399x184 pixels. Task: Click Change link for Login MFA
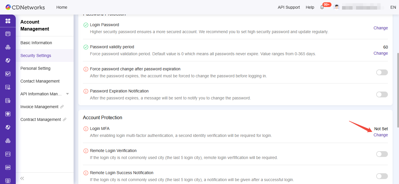point(381,135)
